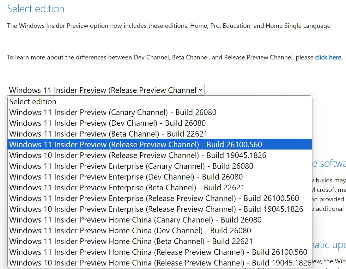Select Windows 11 Home China Dev Channel option

pyautogui.click(x=160, y=230)
